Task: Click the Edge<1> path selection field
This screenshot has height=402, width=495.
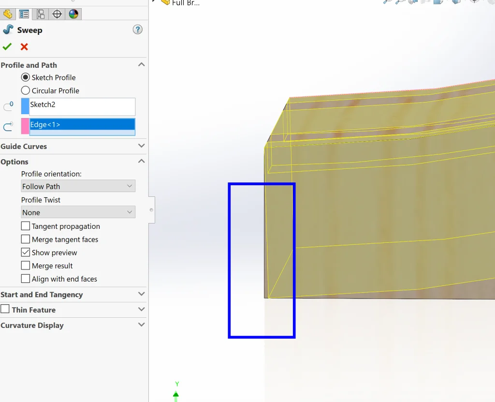Action: click(82, 125)
